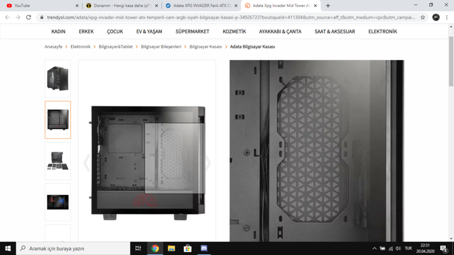Show hidden system tray icons
This screenshot has width=454, height=255.
pyautogui.click(x=374, y=248)
